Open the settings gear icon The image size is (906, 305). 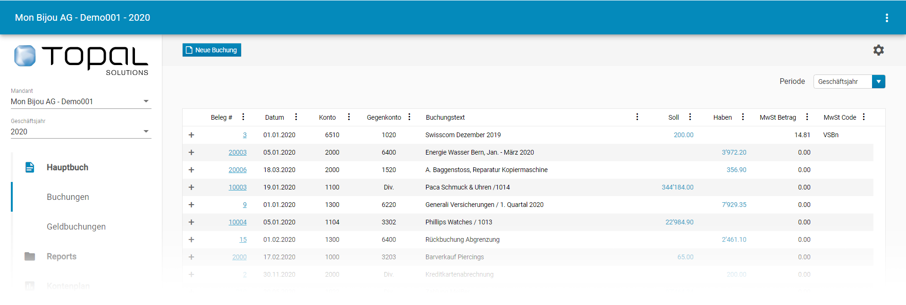point(878,50)
